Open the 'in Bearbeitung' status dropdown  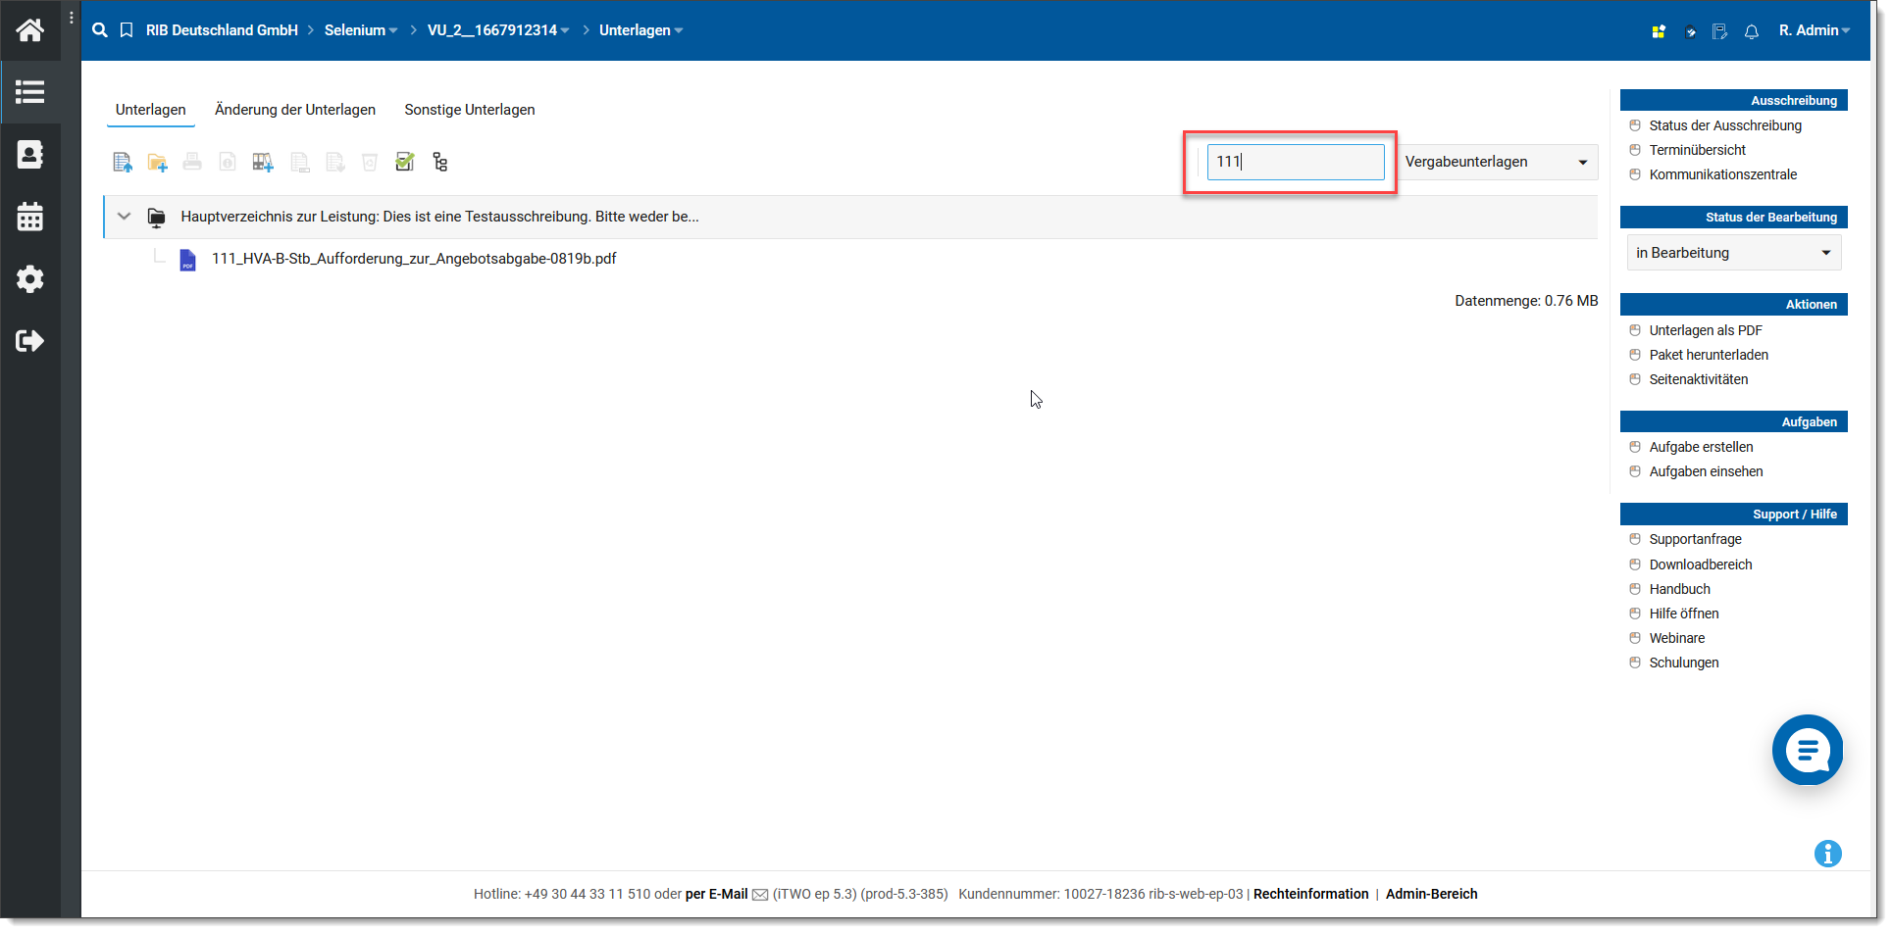[1732, 253]
